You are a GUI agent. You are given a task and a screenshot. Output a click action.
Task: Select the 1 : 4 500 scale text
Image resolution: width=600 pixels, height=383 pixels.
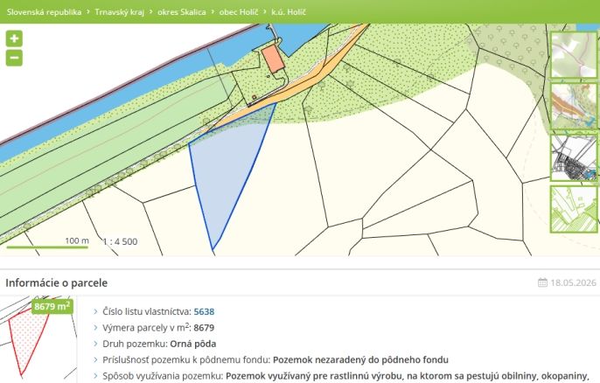pos(120,242)
